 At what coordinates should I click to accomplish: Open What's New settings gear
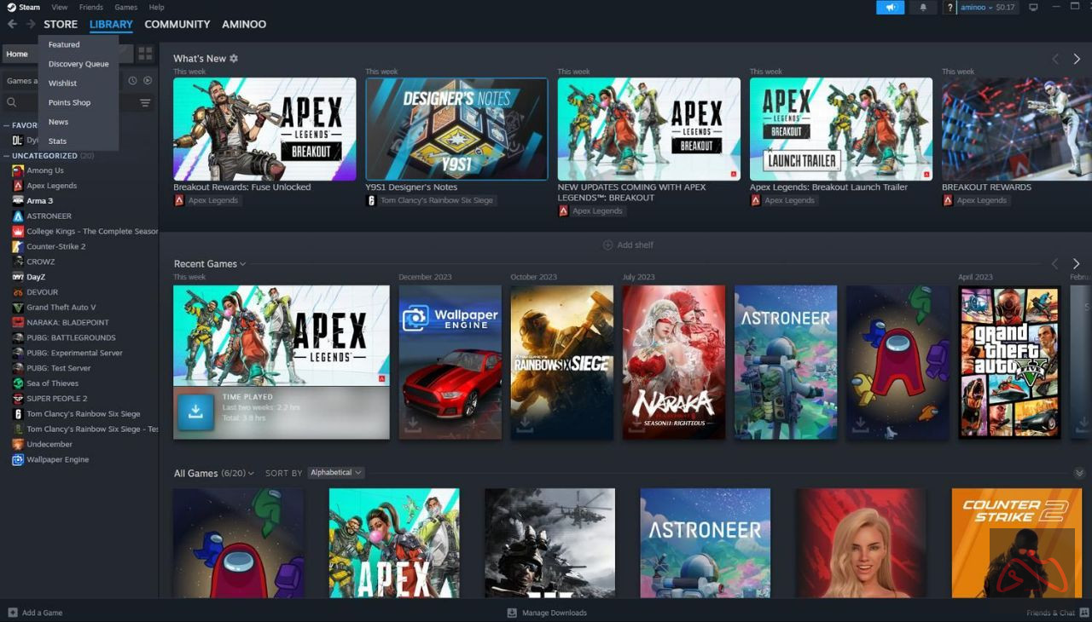(x=234, y=59)
